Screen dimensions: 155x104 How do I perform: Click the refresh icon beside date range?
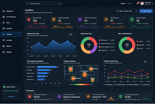pyautogui.click(x=136, y=11)
